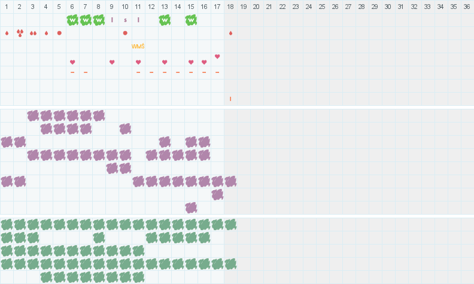This screenshot has width=474, height=284.
Task: Select day 18 in the header row
Action: click(x=230, y=6)
